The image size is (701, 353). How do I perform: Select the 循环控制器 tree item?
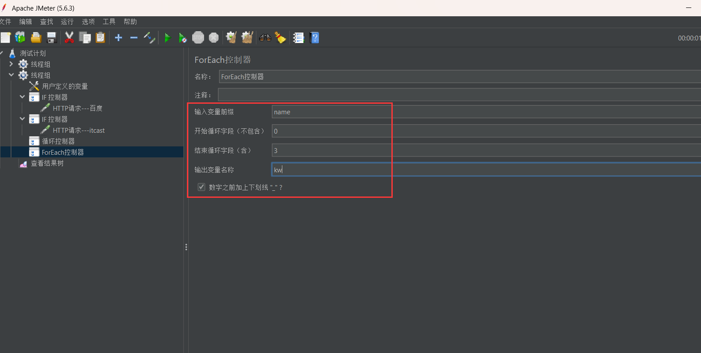[x=58, y=141]
